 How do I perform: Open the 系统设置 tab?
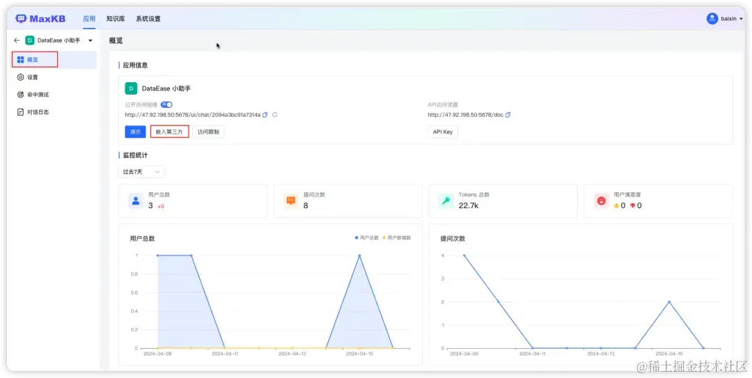click(x=148, y=19)
